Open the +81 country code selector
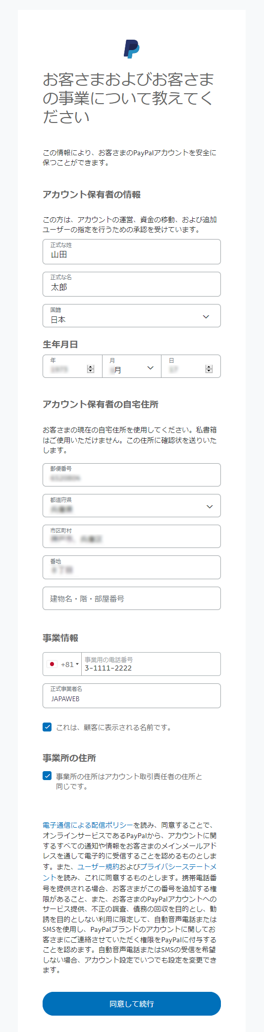The image size is (264, 1032). point(62,664)
